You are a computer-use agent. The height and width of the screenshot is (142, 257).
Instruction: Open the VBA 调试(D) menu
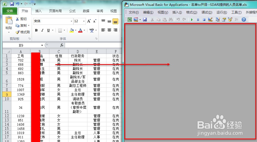pos(207,12)
